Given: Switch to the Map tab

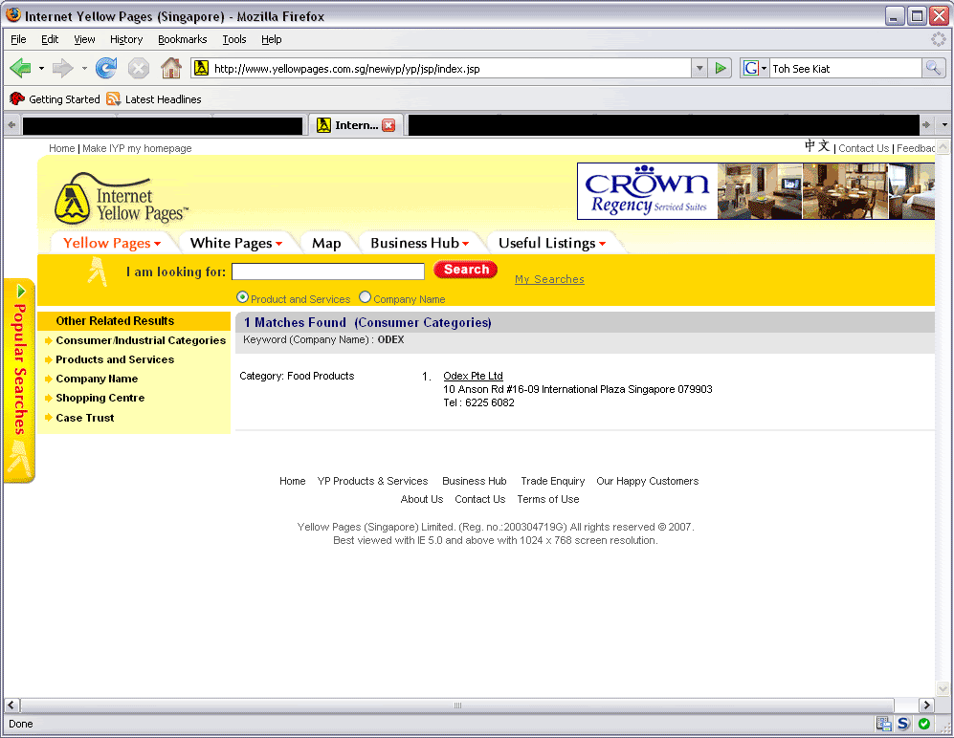Looking at the screenshot, I should 326,243.
